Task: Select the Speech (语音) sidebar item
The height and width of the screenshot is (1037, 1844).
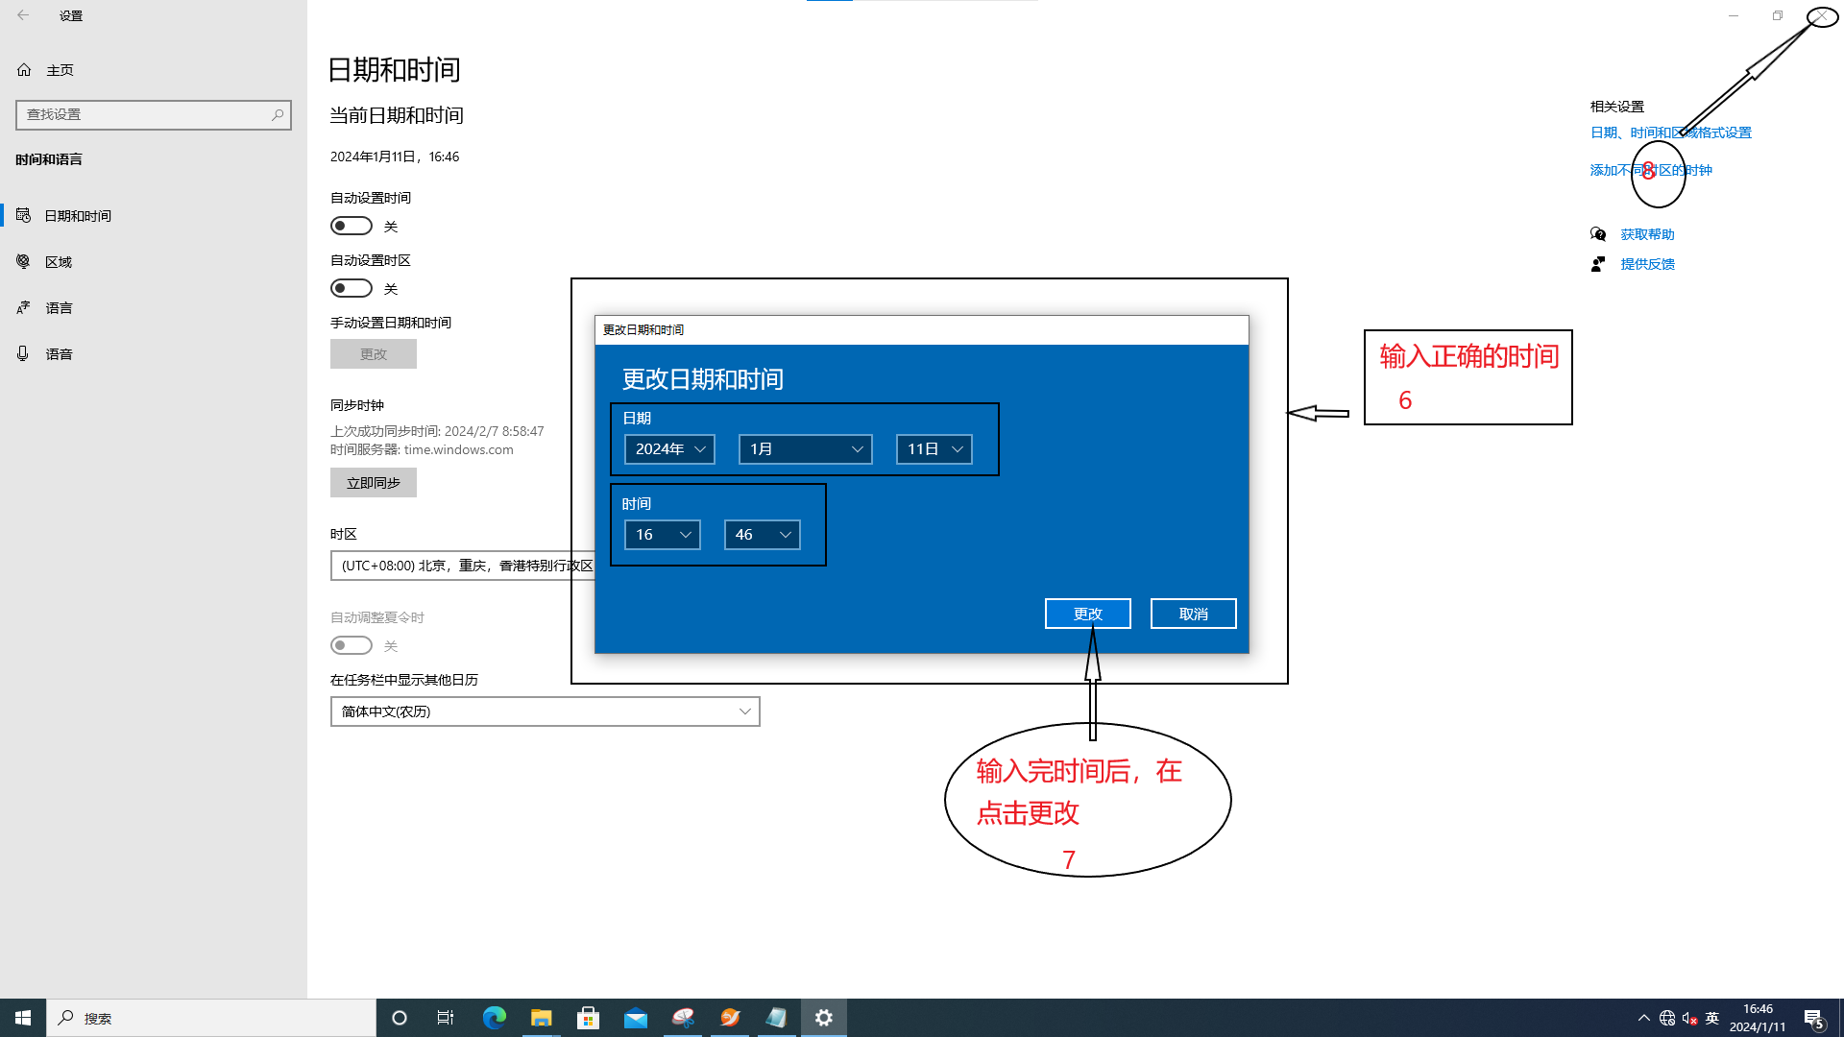Action: pos(59,354)
